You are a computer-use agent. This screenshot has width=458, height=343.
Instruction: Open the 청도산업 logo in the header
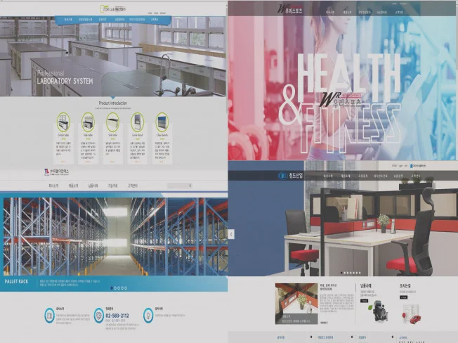(x=291, y=176)
